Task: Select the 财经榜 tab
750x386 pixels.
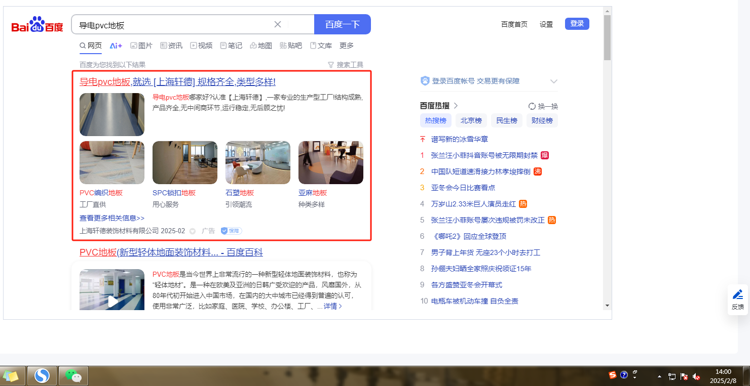Action: (542, 120)
